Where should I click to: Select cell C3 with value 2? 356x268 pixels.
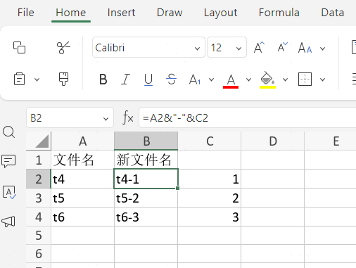[x=210, y=198]
